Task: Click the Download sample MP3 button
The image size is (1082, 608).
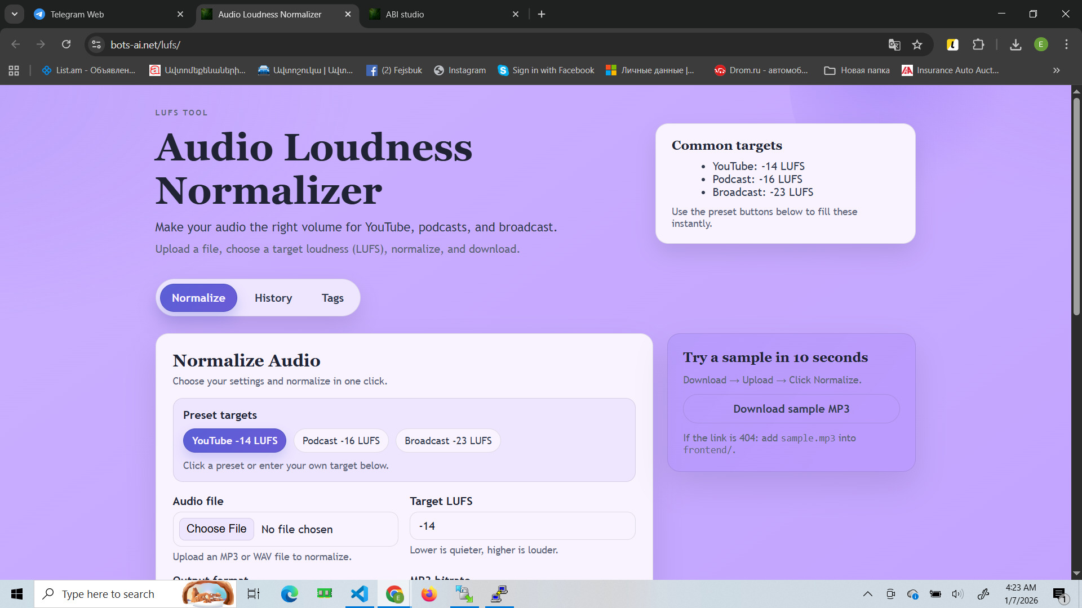Action: (x=791, y=409)
